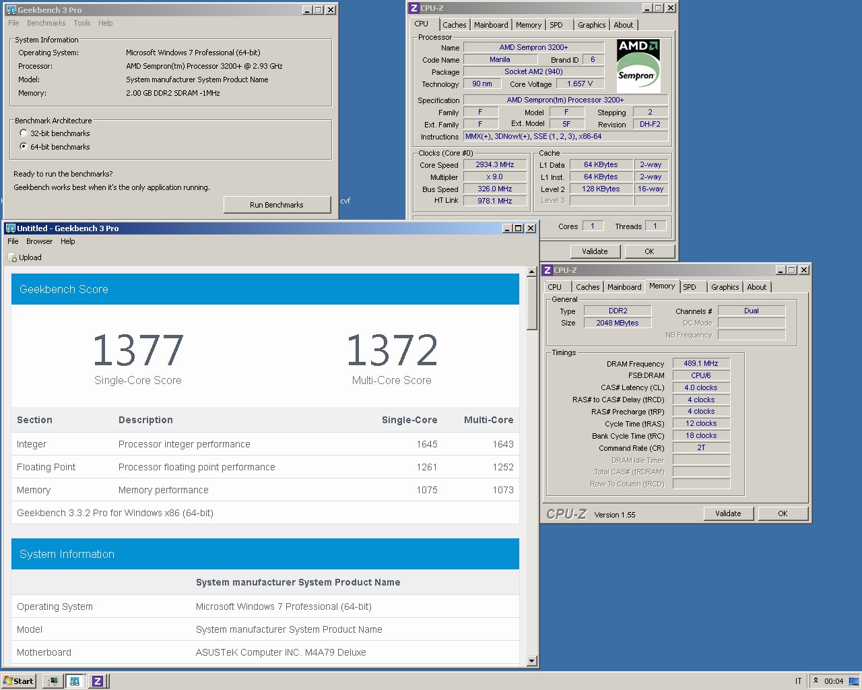Switch to Graphics tab in top CPU-Z window

pos(592,25)
